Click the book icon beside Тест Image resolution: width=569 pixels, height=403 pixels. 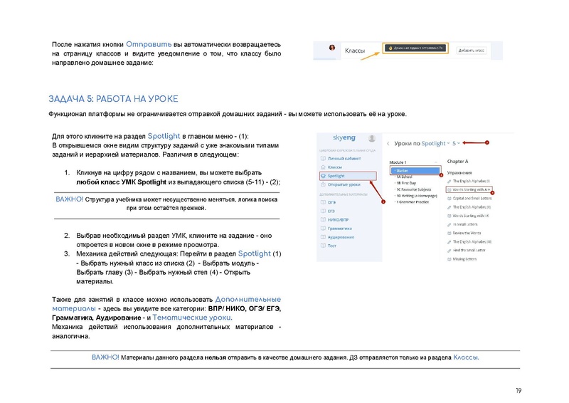(323, 246)
